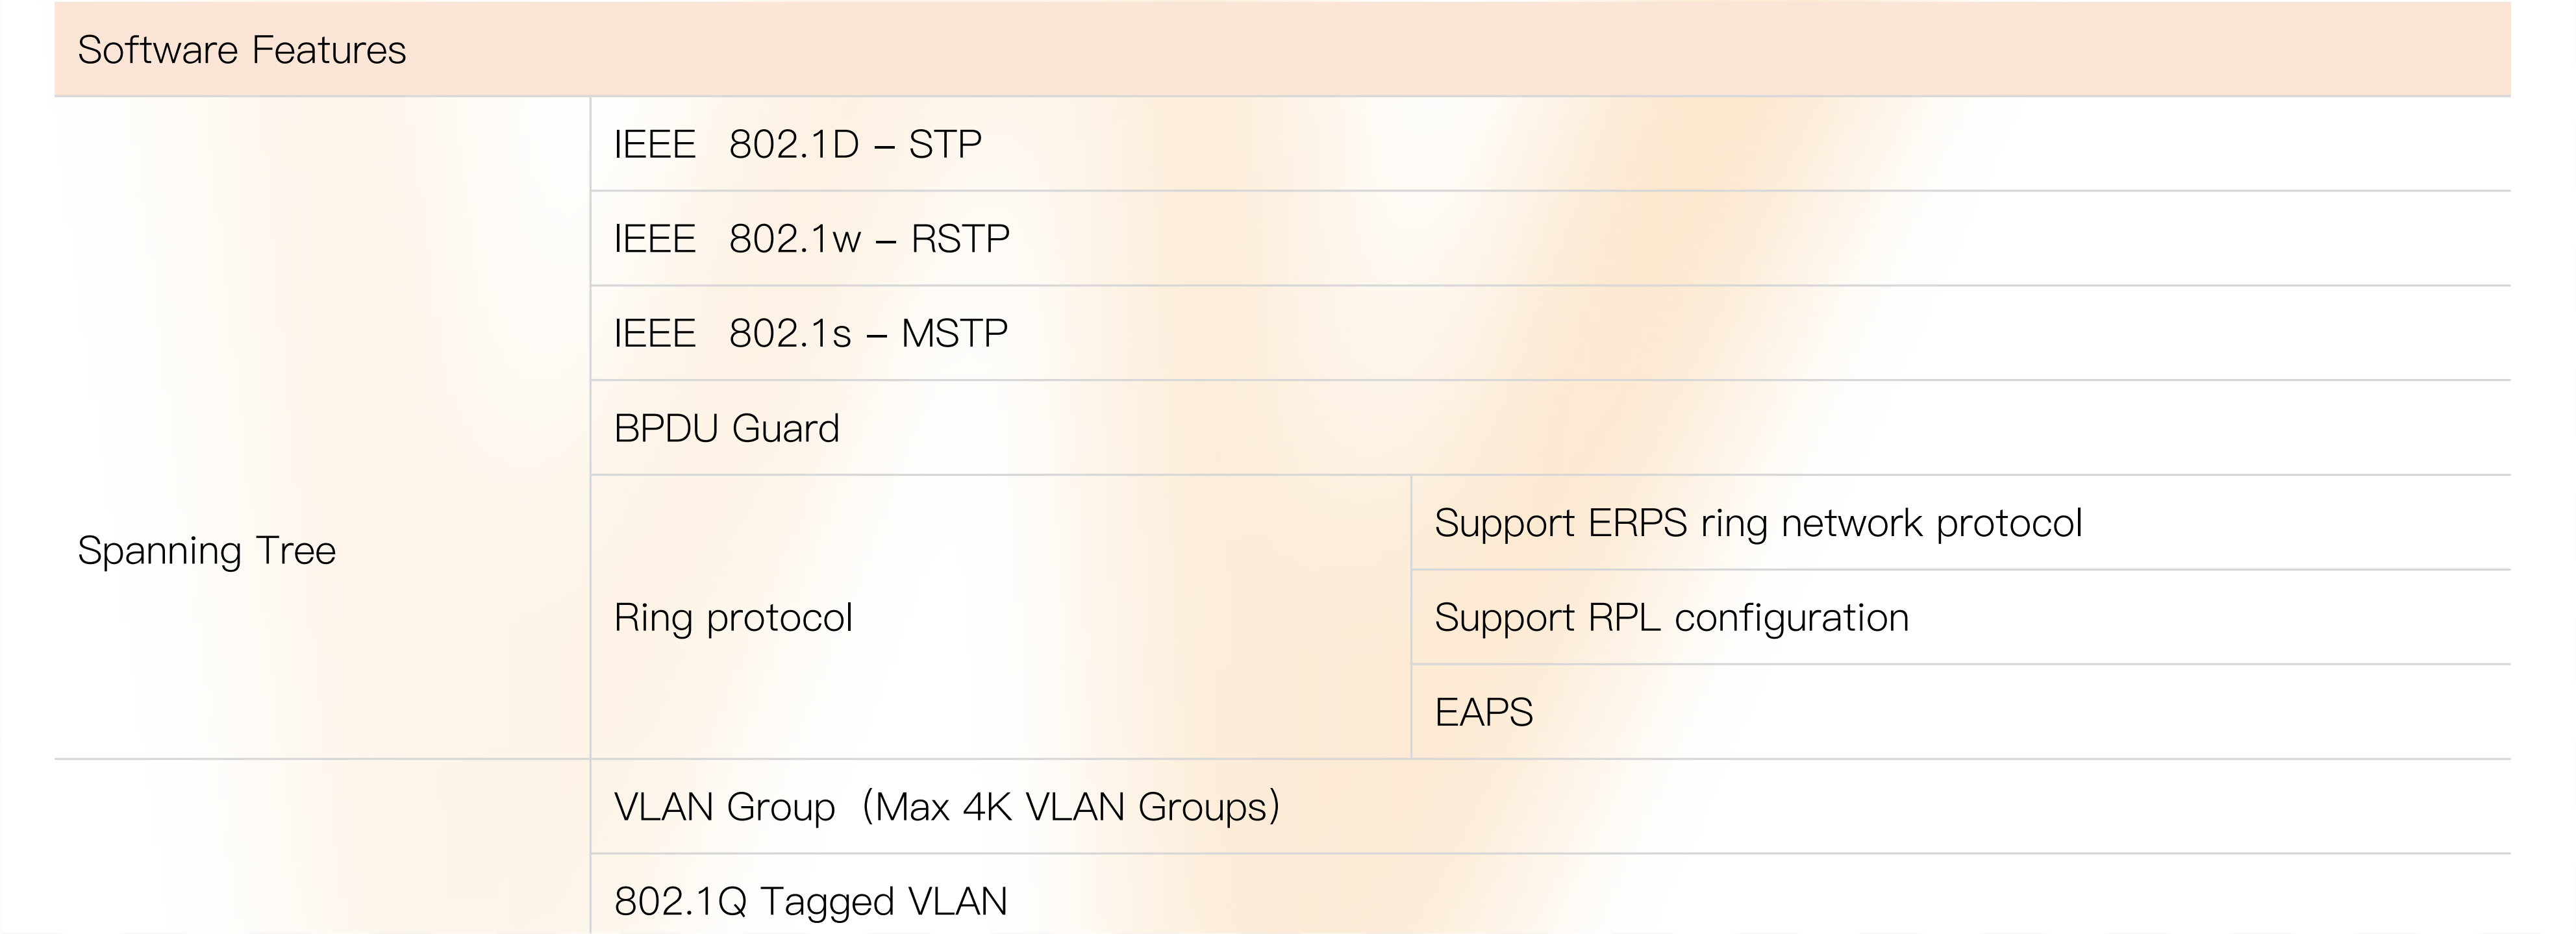The height and width of the screenshot is (934, 2576).
Task: Click the 802.1Q number
Action: (x=680, y=902)
